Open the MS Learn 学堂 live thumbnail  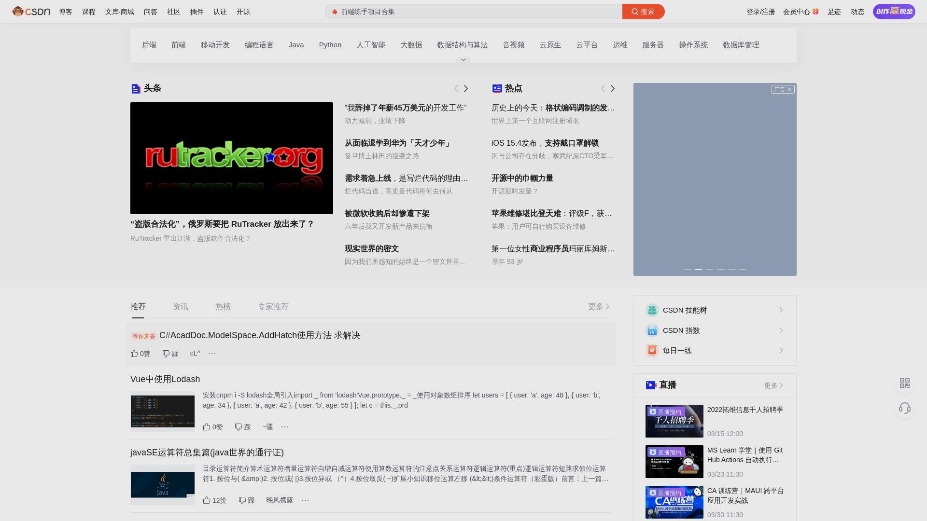pyautogui.click(x=674, y=462)
